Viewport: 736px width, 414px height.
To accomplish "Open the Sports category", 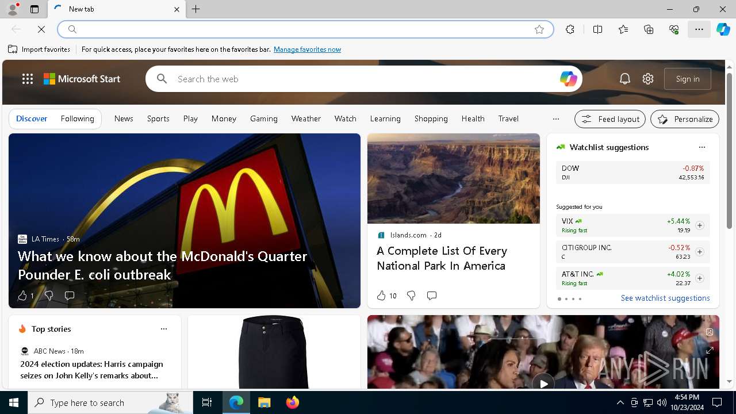I will pos(158,118).
